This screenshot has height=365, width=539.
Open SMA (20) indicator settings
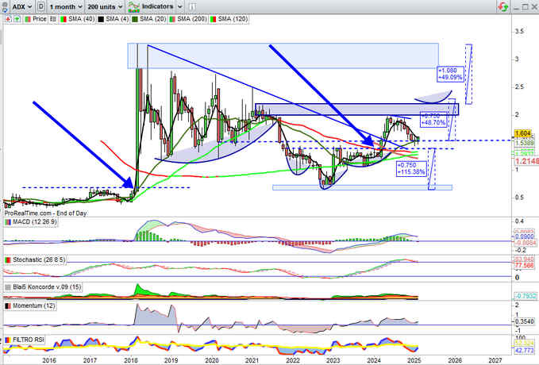(152, 19)
